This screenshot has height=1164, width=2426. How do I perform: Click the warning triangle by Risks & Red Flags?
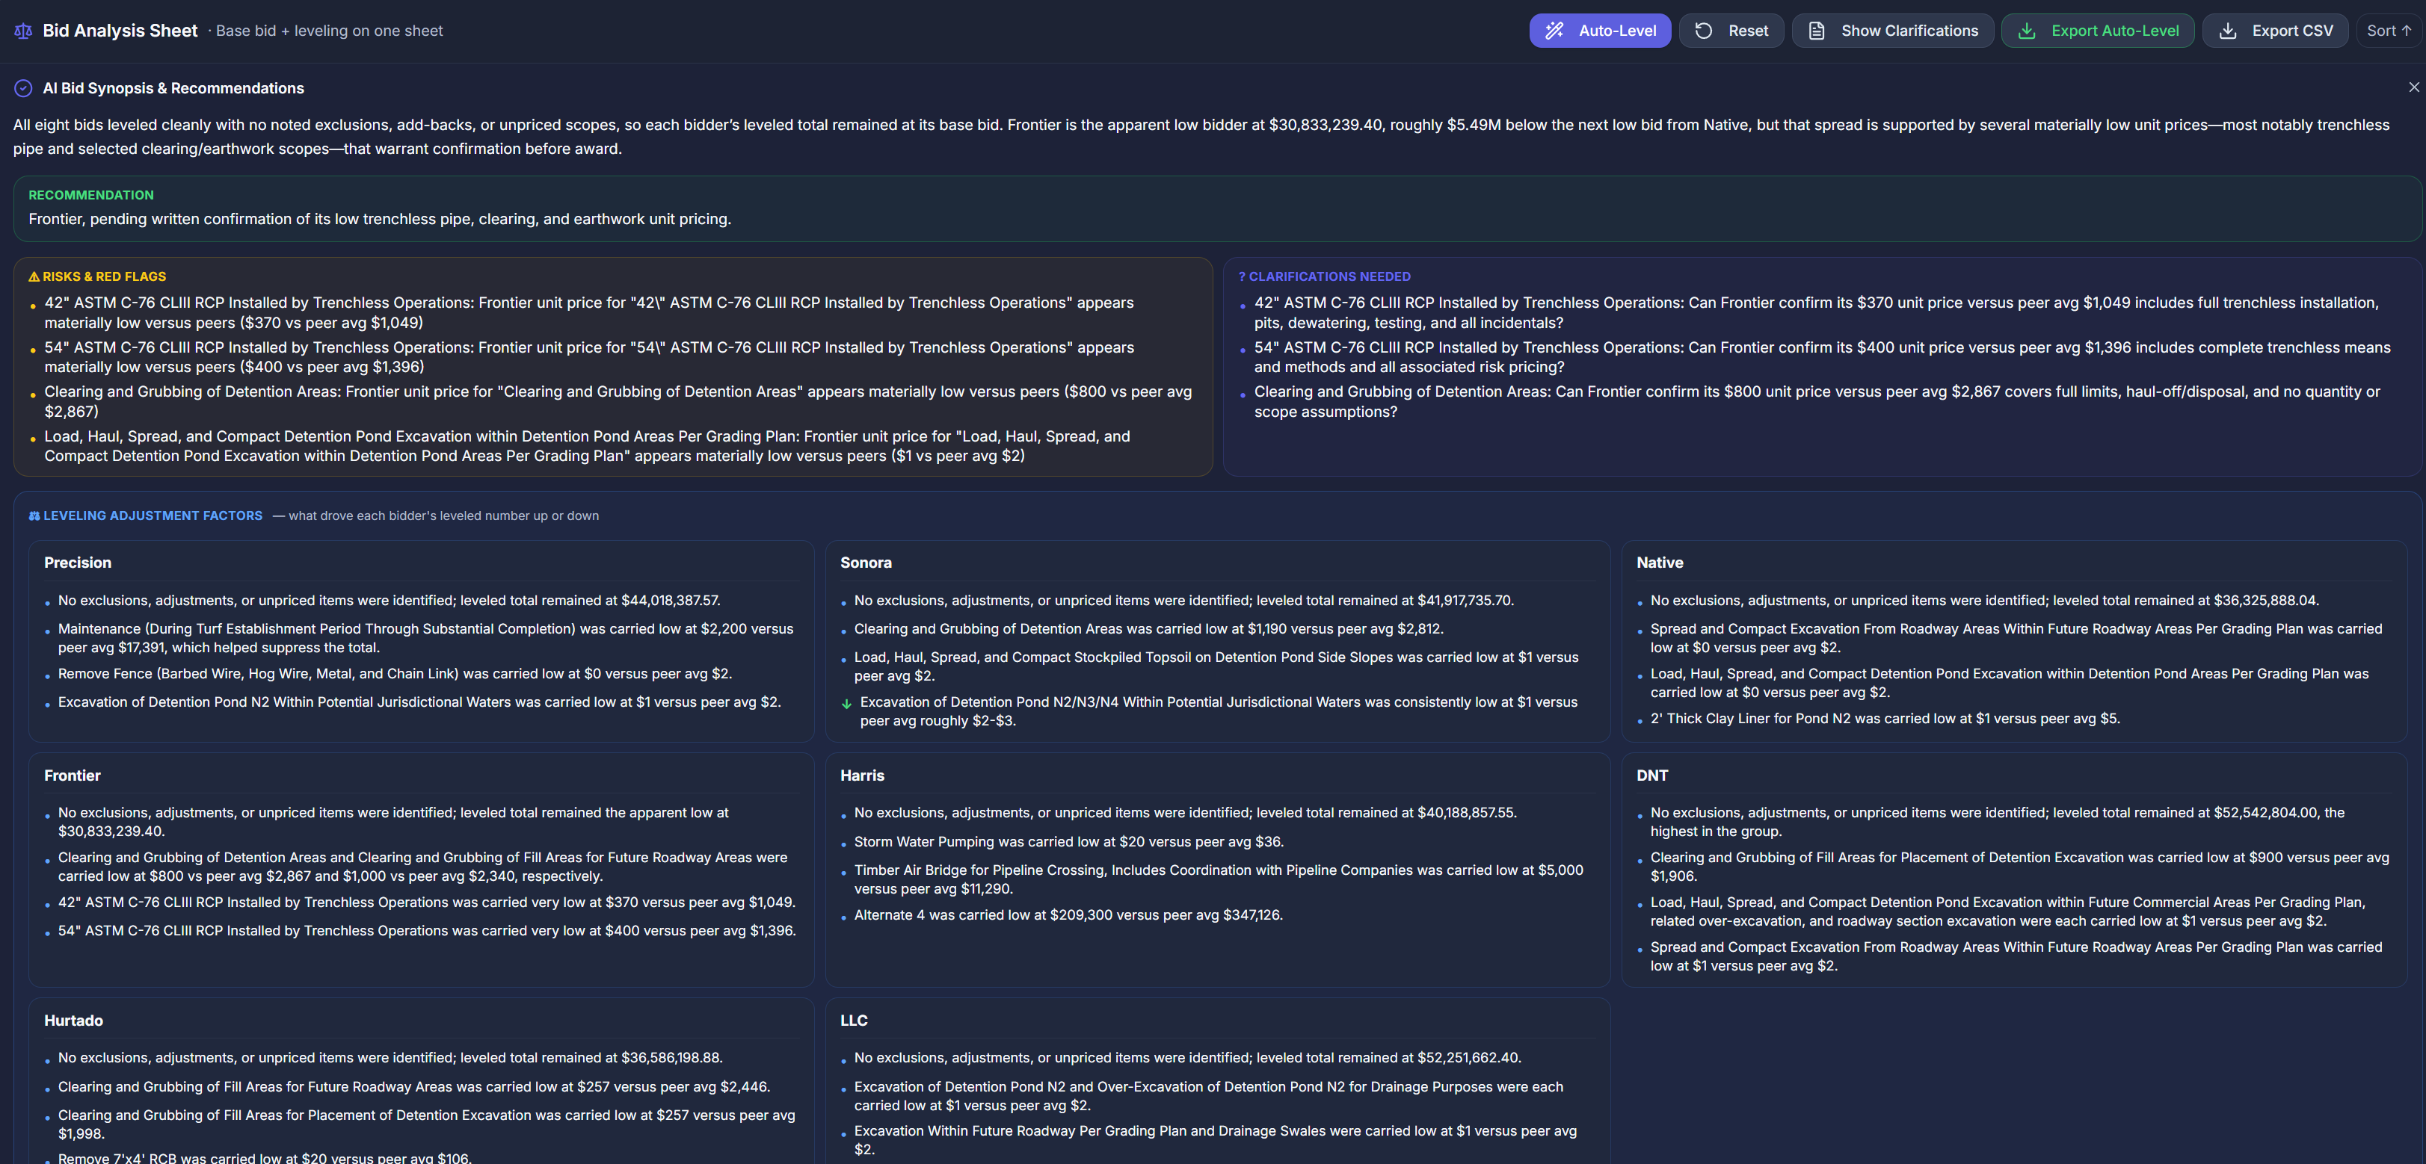coord(34,276)
